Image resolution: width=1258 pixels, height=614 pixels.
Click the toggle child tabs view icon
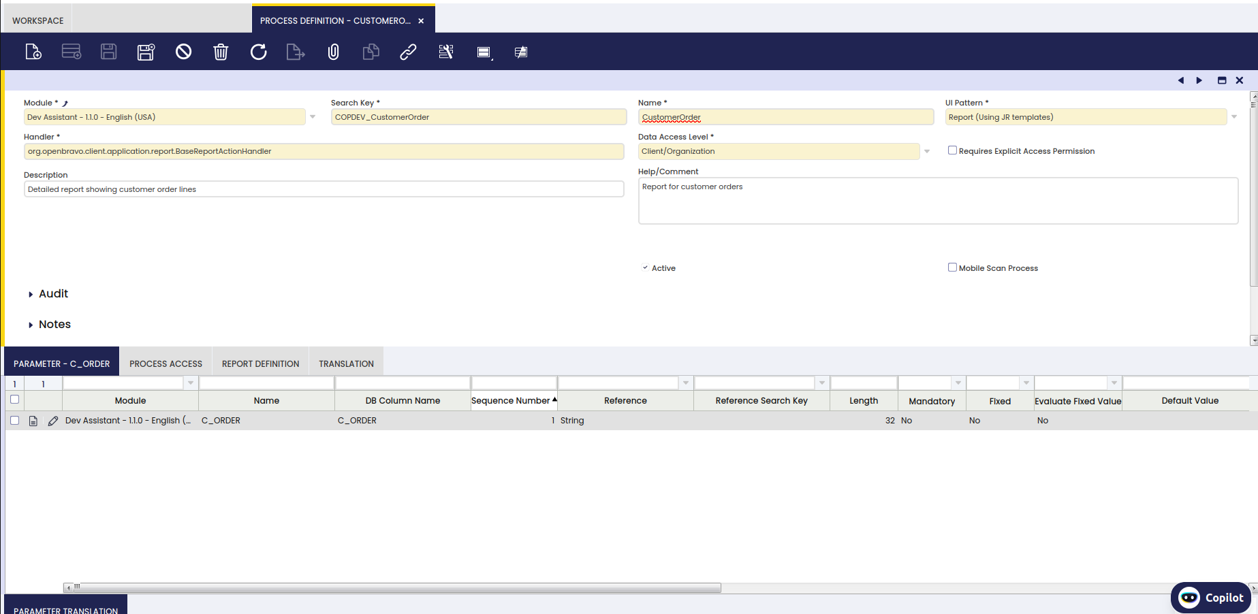(x=484, y=52)
